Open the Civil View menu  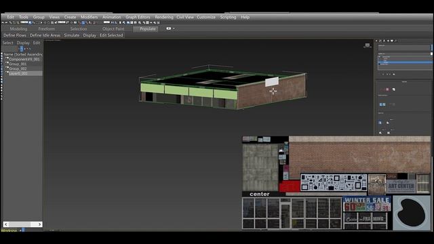pos(185,17)
